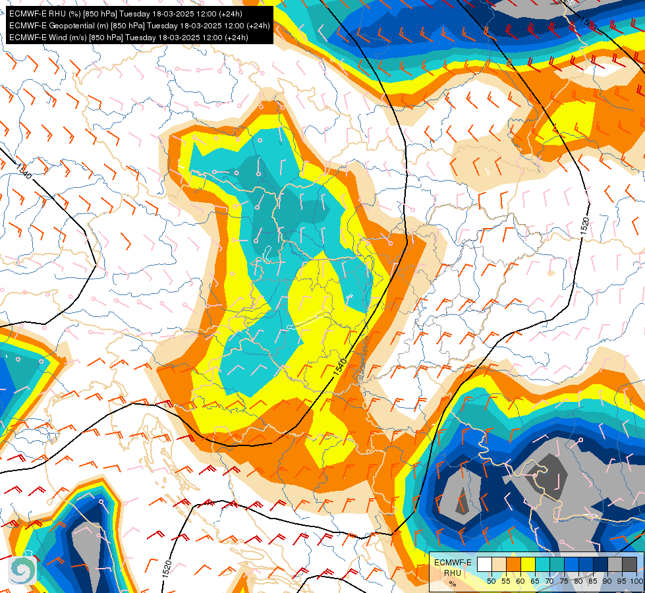Pick the beige 50–55 legend swatch

(499, 564)
